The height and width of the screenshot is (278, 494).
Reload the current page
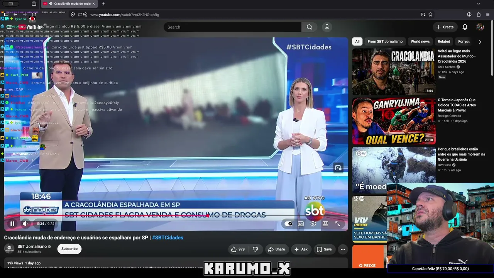[34, 15]
